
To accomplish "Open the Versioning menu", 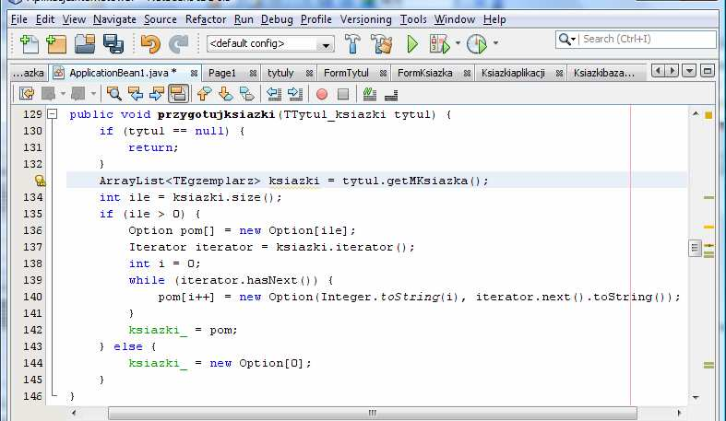I will pos(366,19).
